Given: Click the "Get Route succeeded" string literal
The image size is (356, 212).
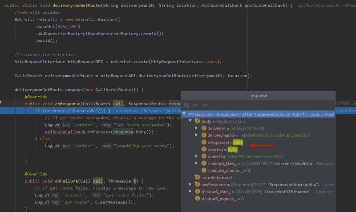Looking at the screenshot, I should [x=142, y=125].
